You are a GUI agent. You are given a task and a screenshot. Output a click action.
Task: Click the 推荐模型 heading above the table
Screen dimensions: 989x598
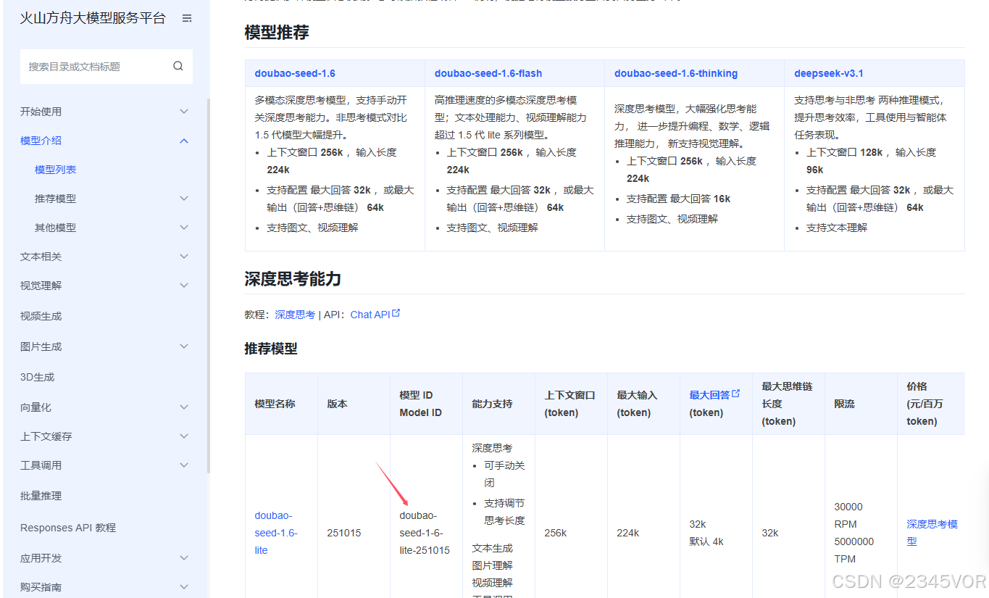tap(271, 349)
